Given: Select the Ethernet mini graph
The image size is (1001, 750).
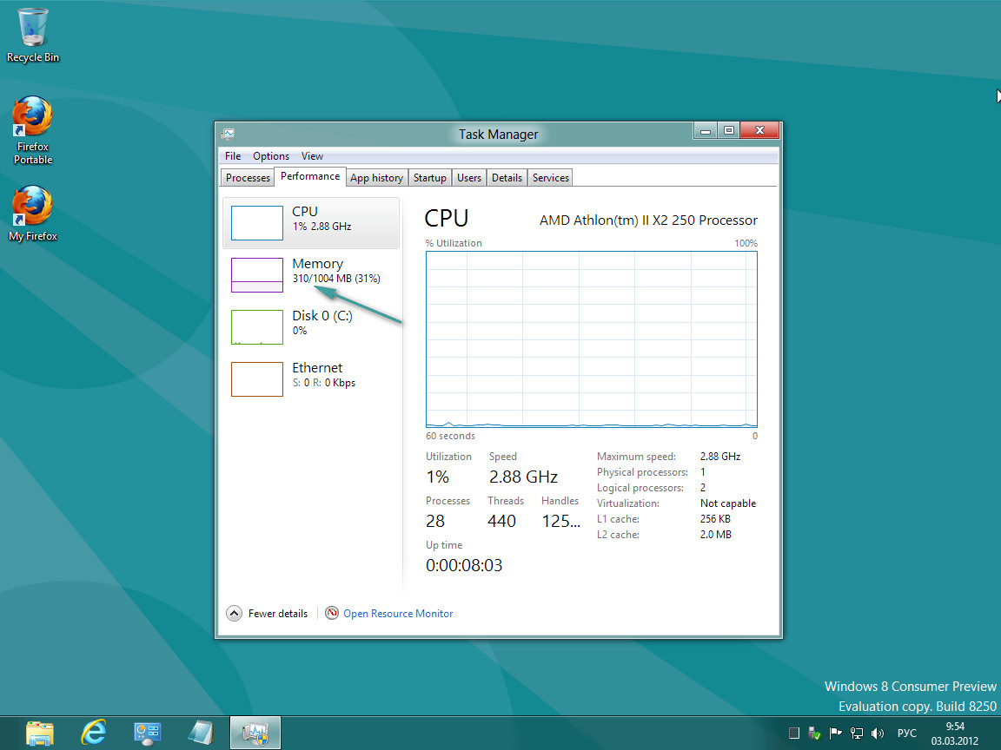Looking at the screenshot, I should coord(256,378).
